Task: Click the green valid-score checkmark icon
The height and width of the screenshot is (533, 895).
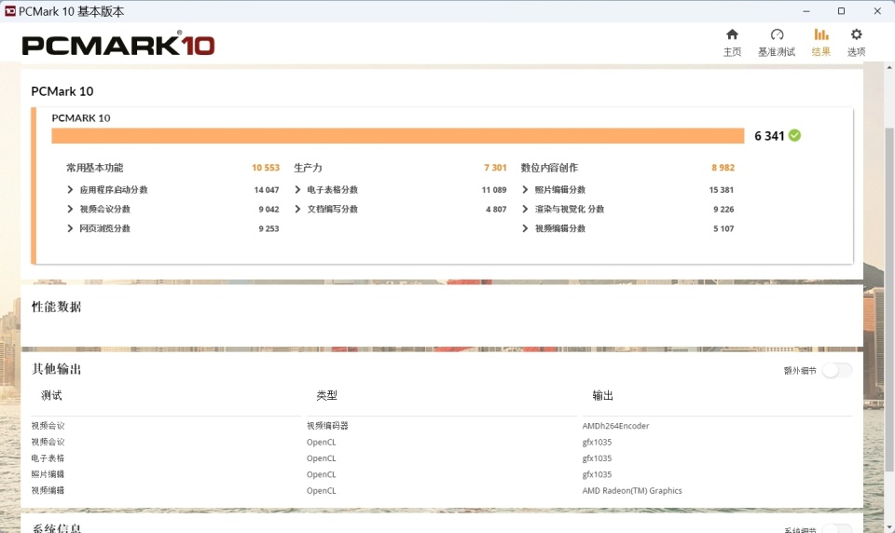Action: pos(794,135)
